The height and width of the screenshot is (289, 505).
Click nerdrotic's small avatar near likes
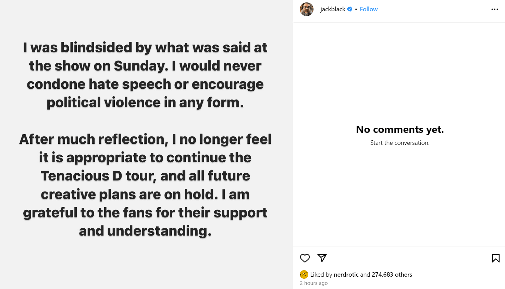(304, 274)
